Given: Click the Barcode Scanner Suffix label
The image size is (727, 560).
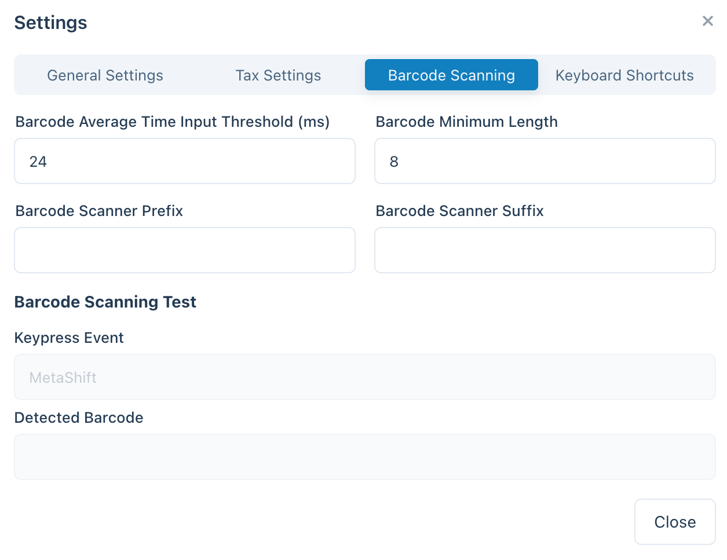Looking at the screenshot, I should click(460, 211).
